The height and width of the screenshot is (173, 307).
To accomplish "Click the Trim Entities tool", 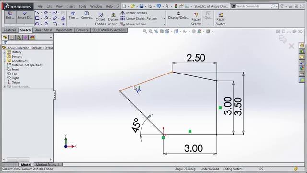I will pos(73,15).
